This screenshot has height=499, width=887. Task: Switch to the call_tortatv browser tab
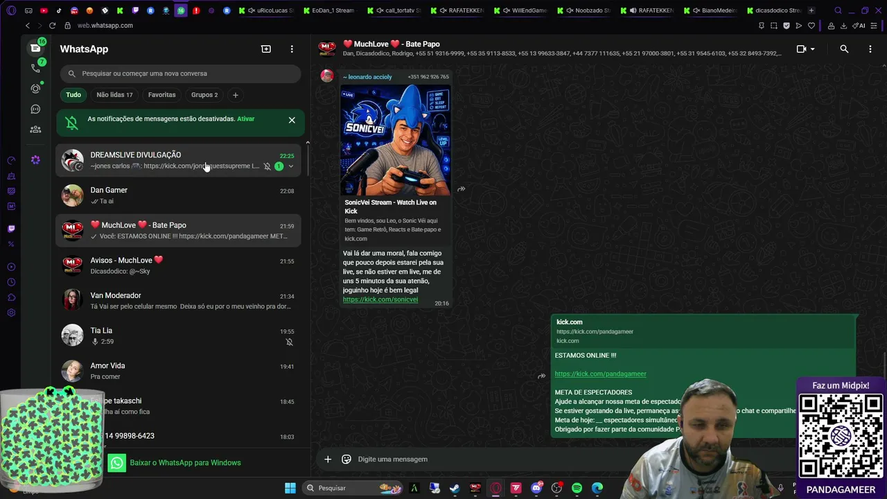394,10
